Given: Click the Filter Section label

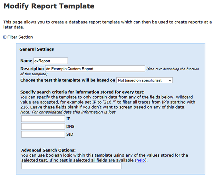Looking at the screenshot, I should click(x=20, y=37).
